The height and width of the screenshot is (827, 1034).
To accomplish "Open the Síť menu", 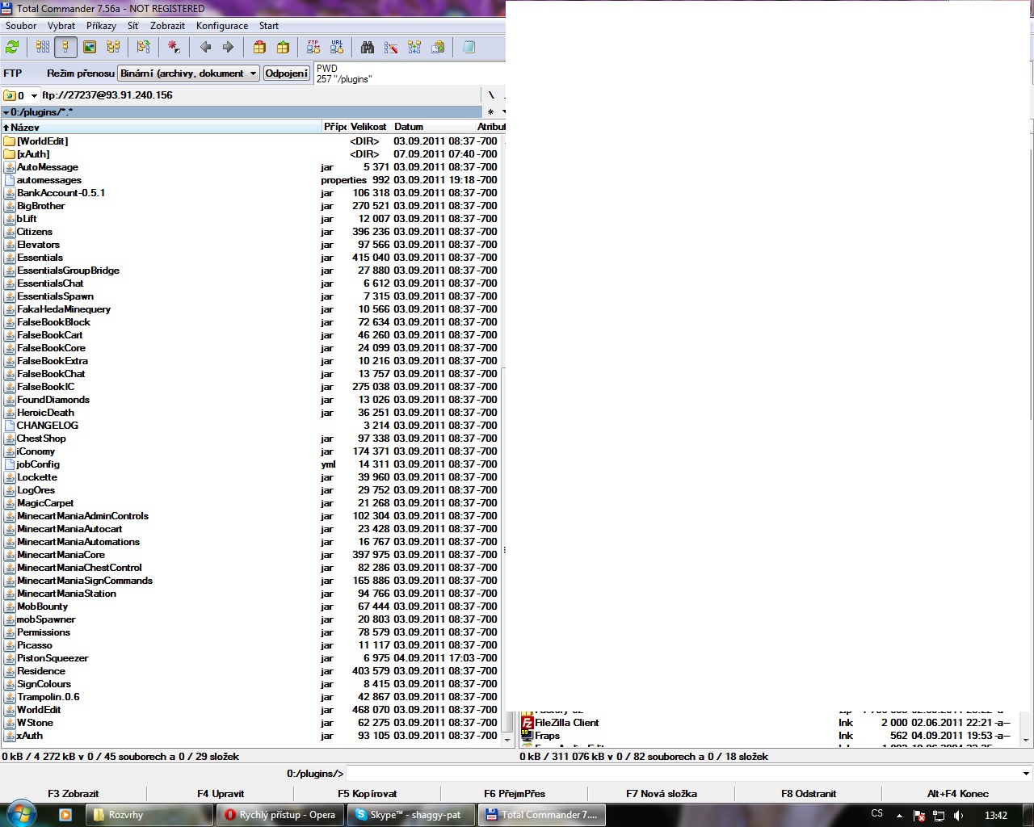I will 133,26.
